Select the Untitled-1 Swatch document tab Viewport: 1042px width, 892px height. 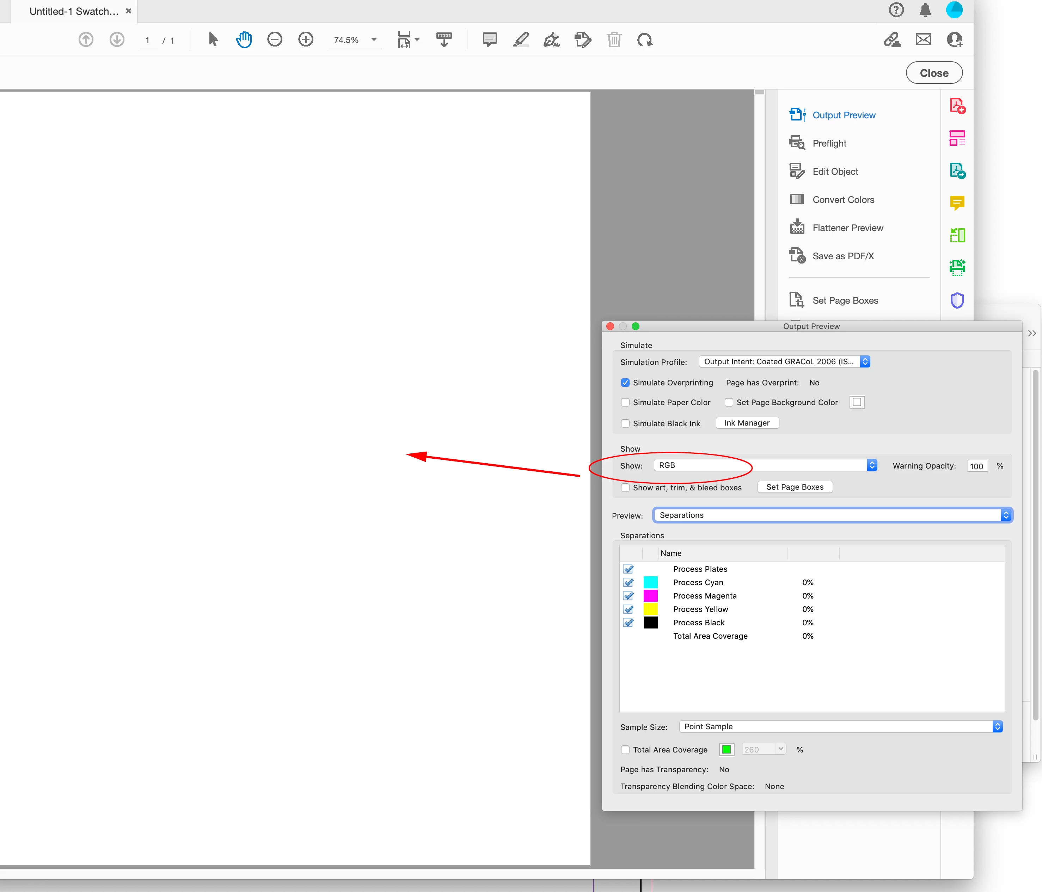(x=74, y=11)
